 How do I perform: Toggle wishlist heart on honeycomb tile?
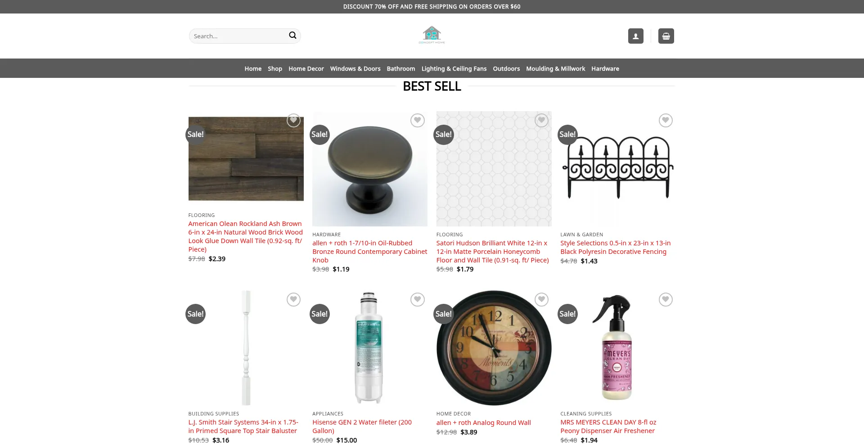541,120
